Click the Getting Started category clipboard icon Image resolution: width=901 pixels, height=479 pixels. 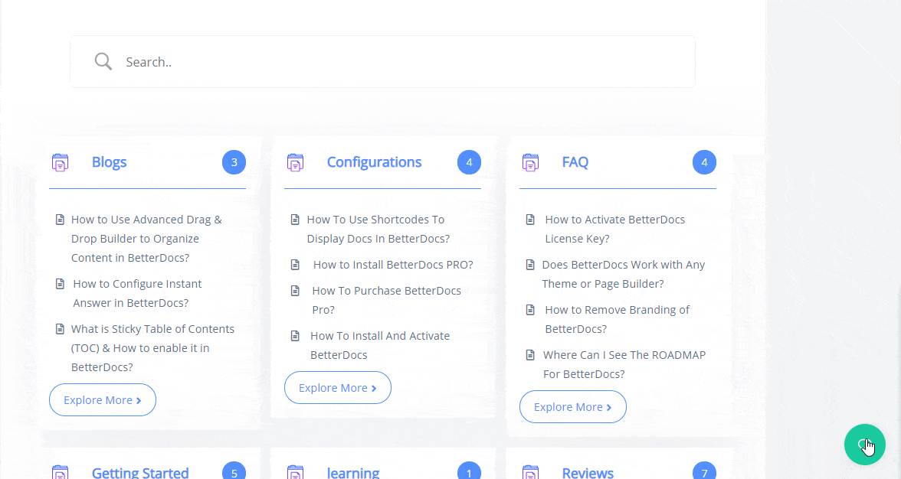pyautogui.click(x=60, y=471)
